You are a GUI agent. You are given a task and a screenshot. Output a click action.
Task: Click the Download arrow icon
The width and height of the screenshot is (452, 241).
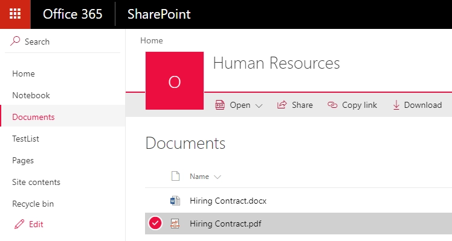tap(396, 105)
